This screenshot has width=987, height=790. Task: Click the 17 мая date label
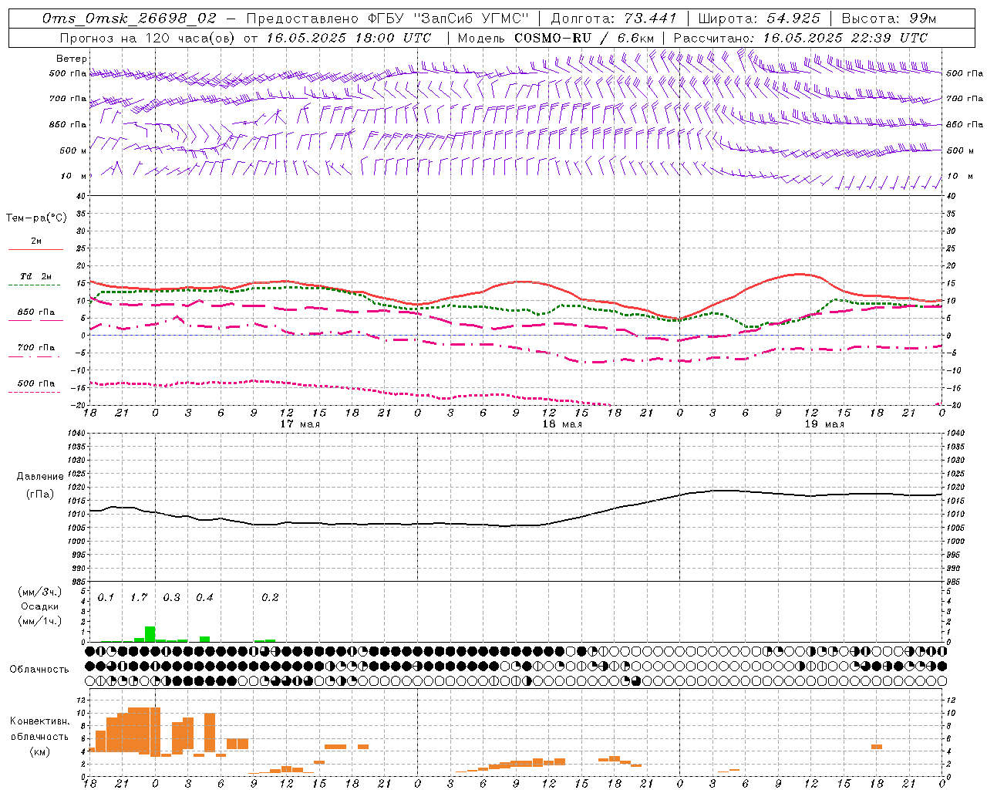300,424
